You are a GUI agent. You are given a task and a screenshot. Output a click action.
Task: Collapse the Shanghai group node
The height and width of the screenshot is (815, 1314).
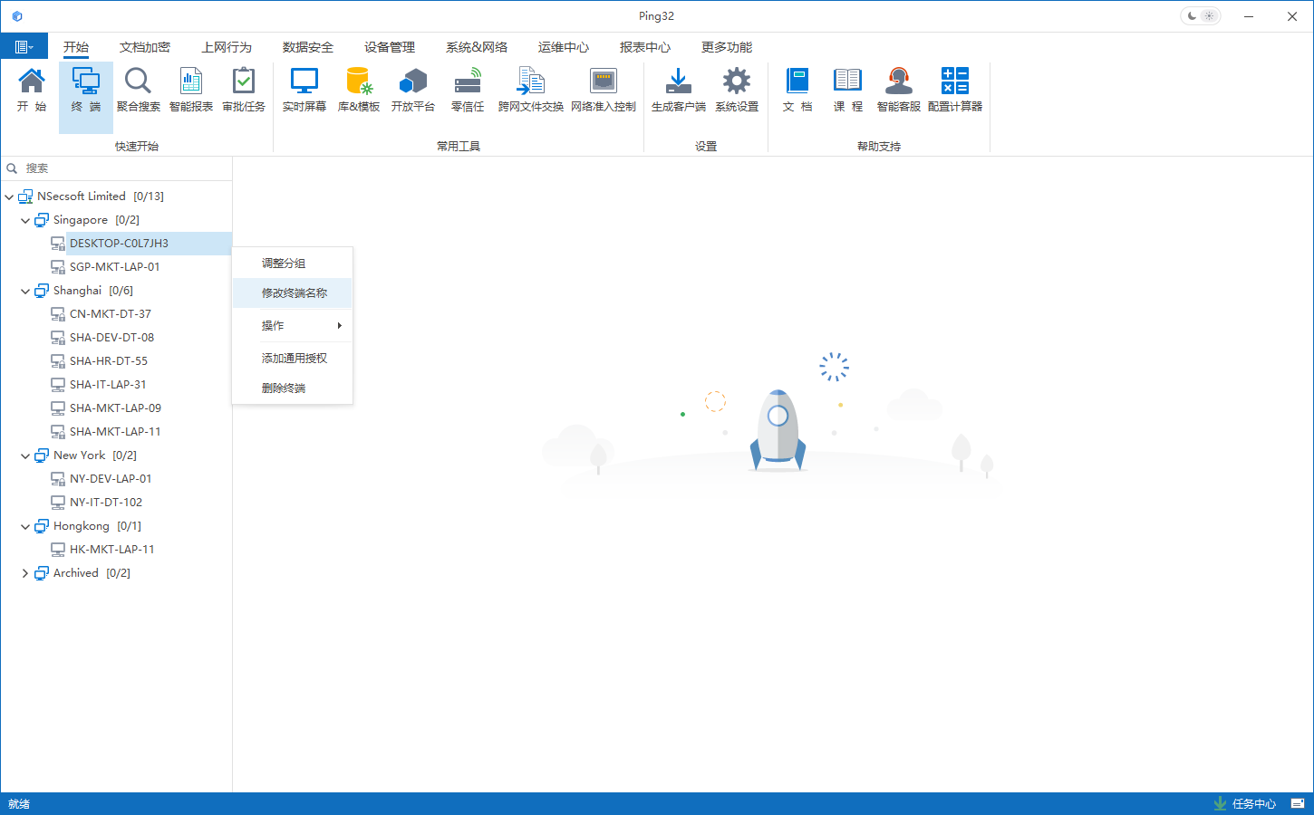coord(25,291)
